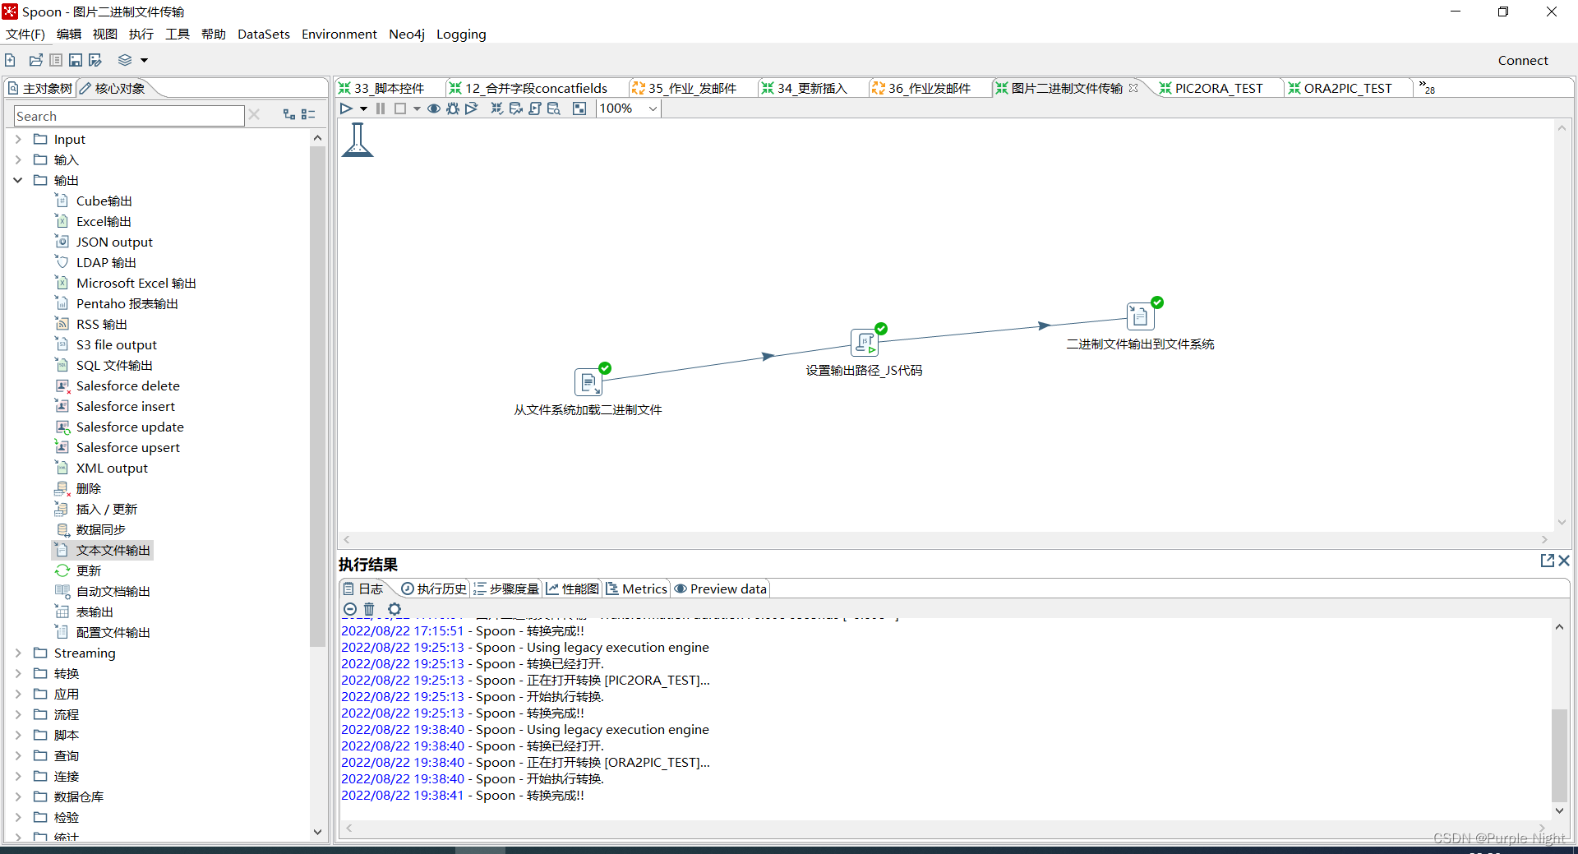
Task: Open the 工具 menu
Action: point(177,34)
